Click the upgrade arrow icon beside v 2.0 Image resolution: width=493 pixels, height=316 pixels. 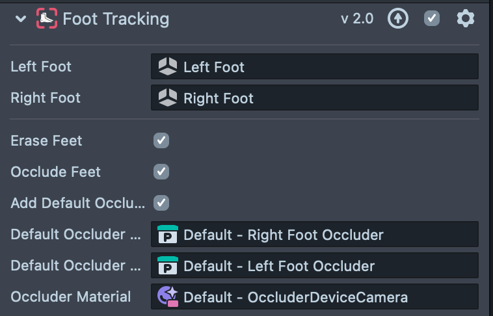coord(398,19)
